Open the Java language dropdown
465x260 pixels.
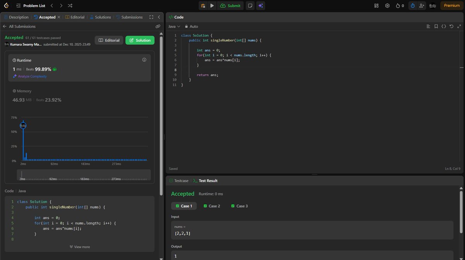point(174,26)
